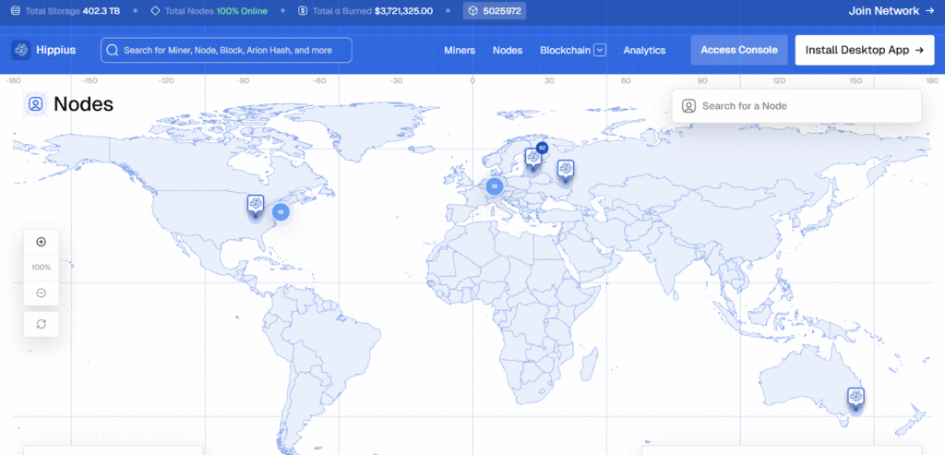Expand the Blockchain dropdown menu

(600, 50)
